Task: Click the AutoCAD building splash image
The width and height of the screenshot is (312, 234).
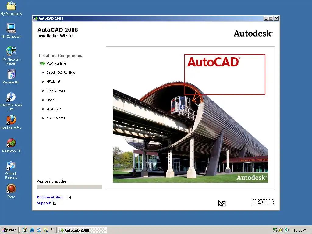Action: click(190, 118)
